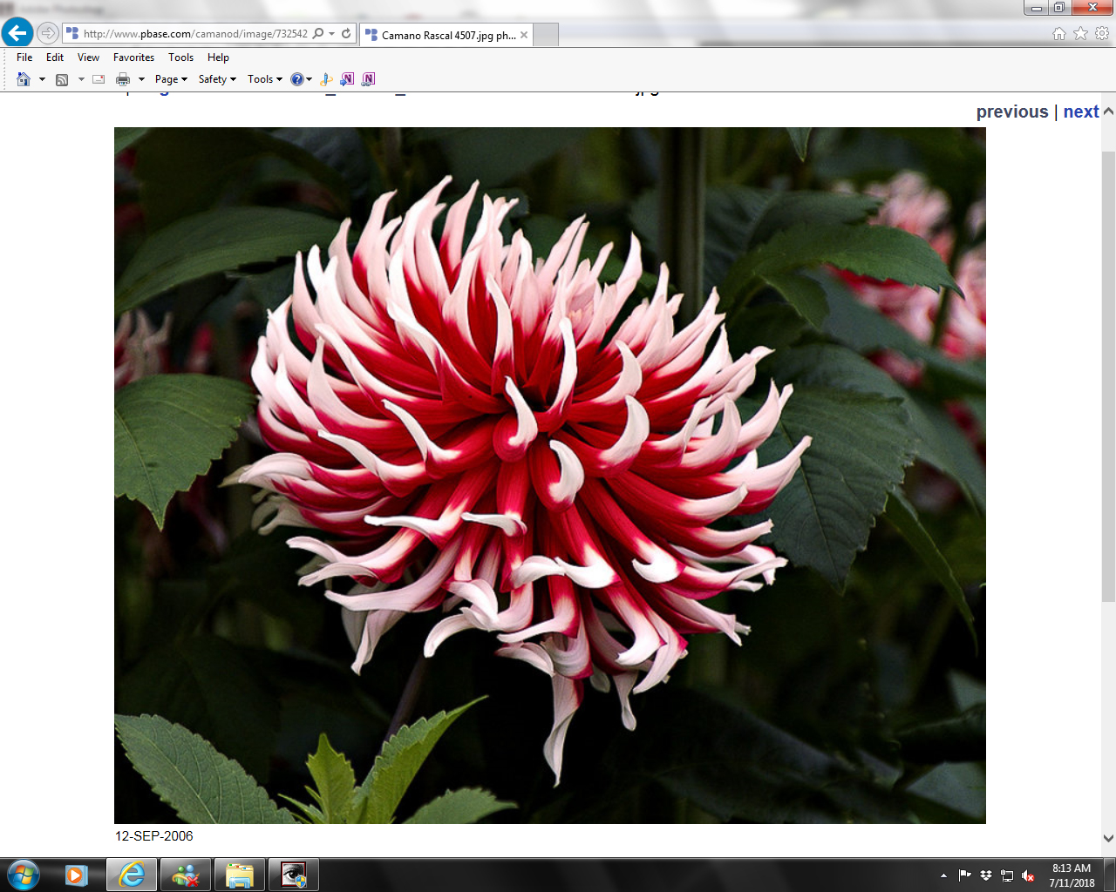Close the Camano Rascal 4507.jpg tab
The width and height of the screenshot is (1116, 892).
click(x=524, y=35)
